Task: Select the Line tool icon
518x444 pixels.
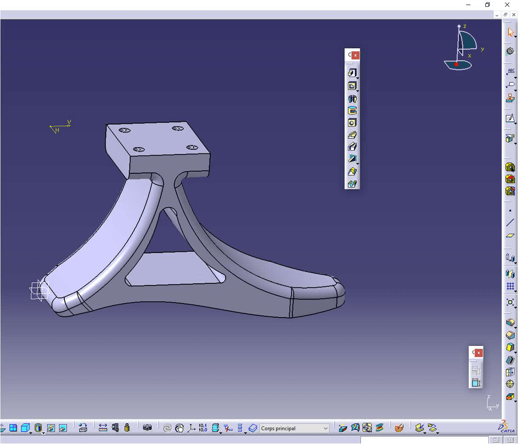Action: [510, 223]
